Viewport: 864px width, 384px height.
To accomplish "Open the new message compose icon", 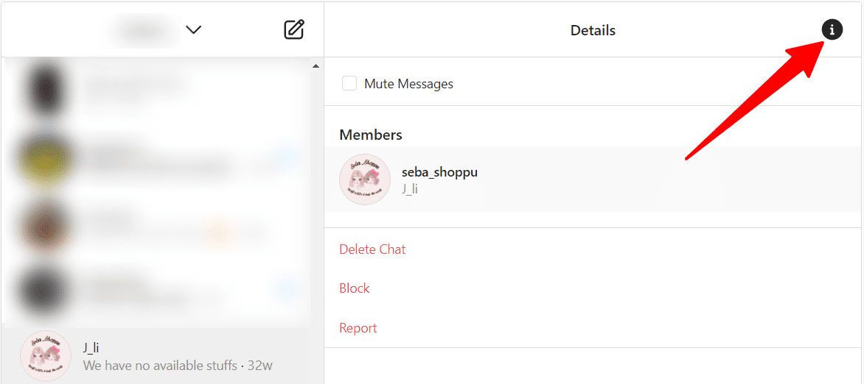I will point(294,29).
